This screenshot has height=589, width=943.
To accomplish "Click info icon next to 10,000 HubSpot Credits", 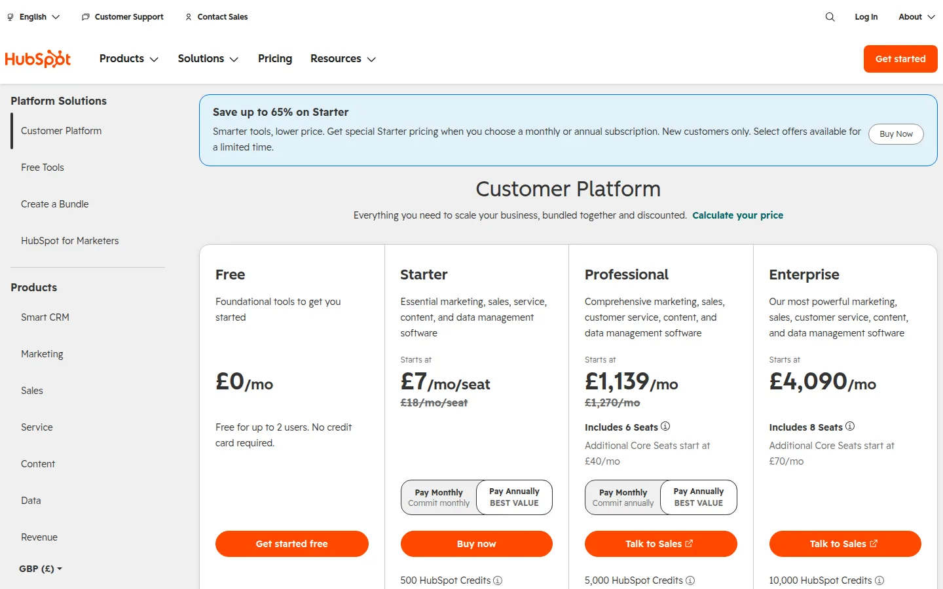I will (879, 580).
